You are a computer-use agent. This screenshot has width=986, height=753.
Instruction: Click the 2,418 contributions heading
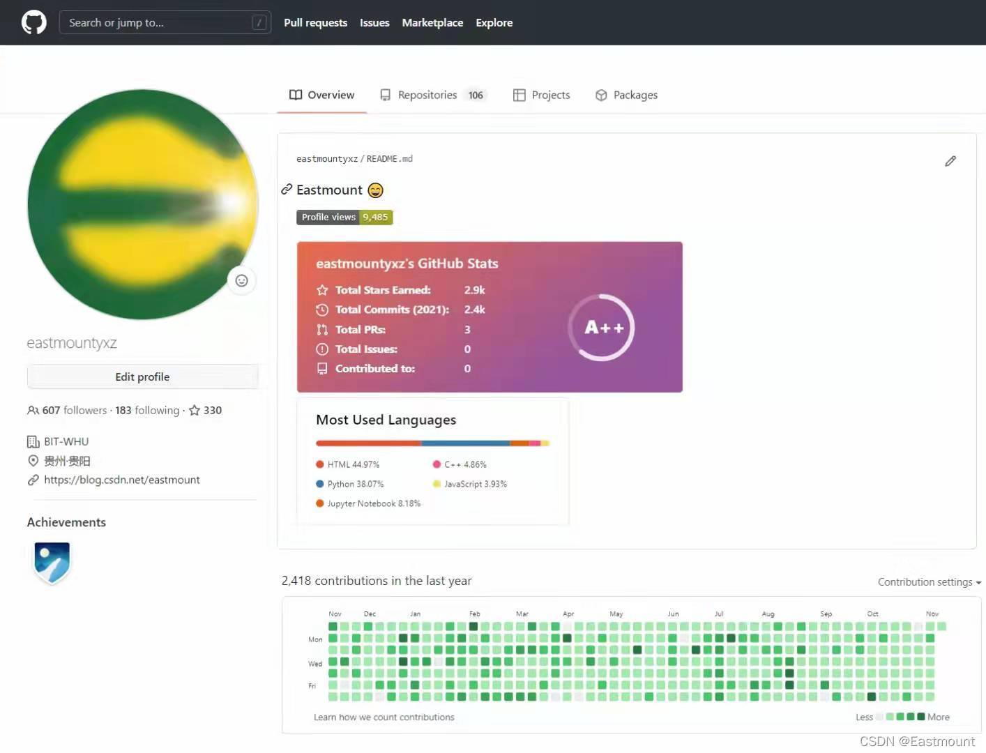[x=377, y=580]
